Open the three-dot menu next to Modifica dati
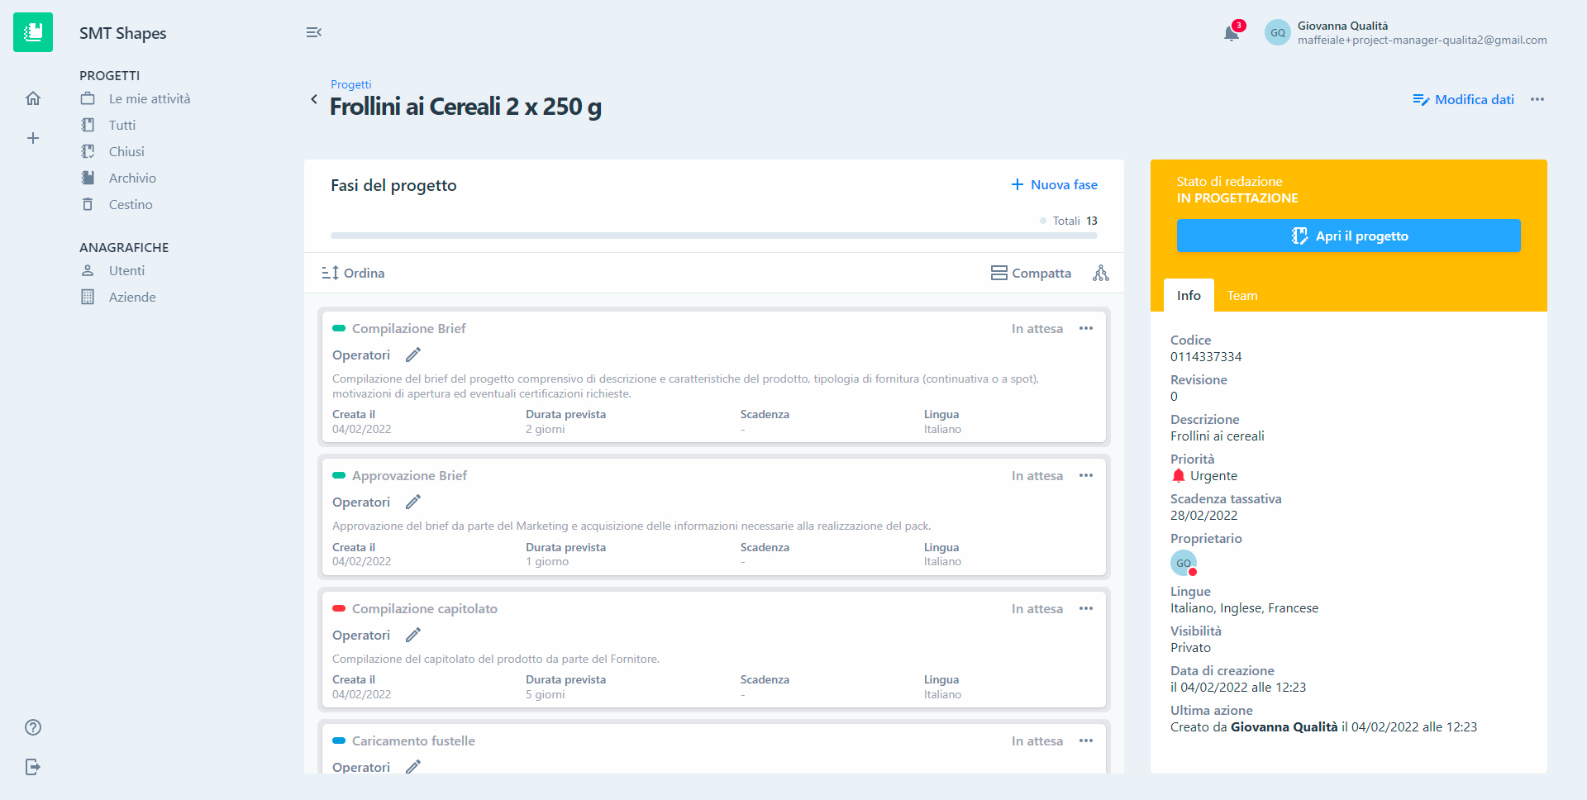This screenshot has width=1587, height=800. click(x=1537, y=99)
